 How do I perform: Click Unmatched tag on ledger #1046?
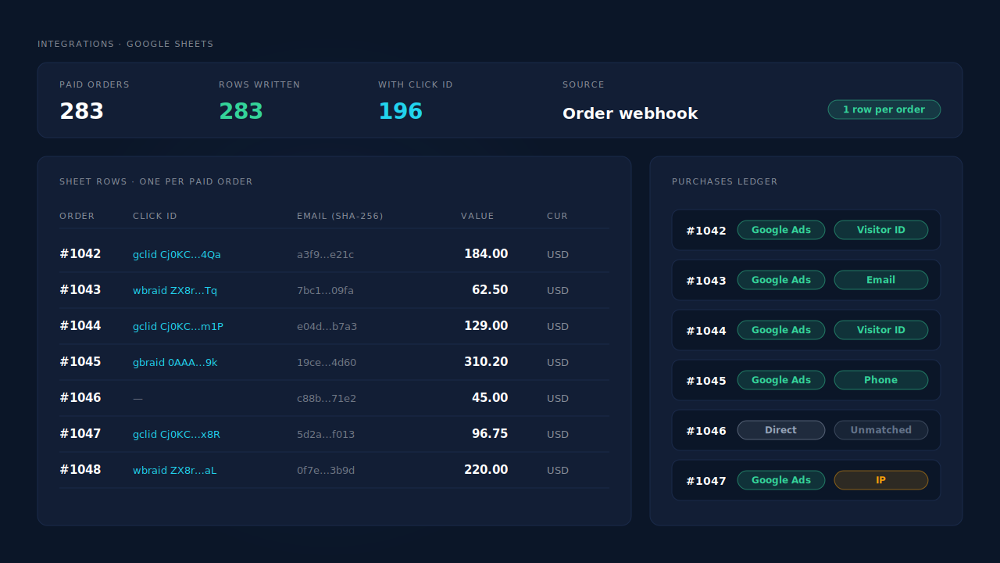tap(881, 430)
